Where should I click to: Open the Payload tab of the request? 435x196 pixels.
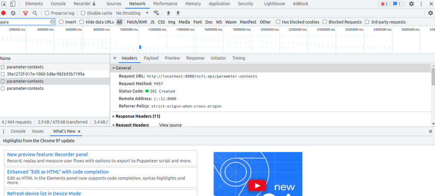pos(151,58)
